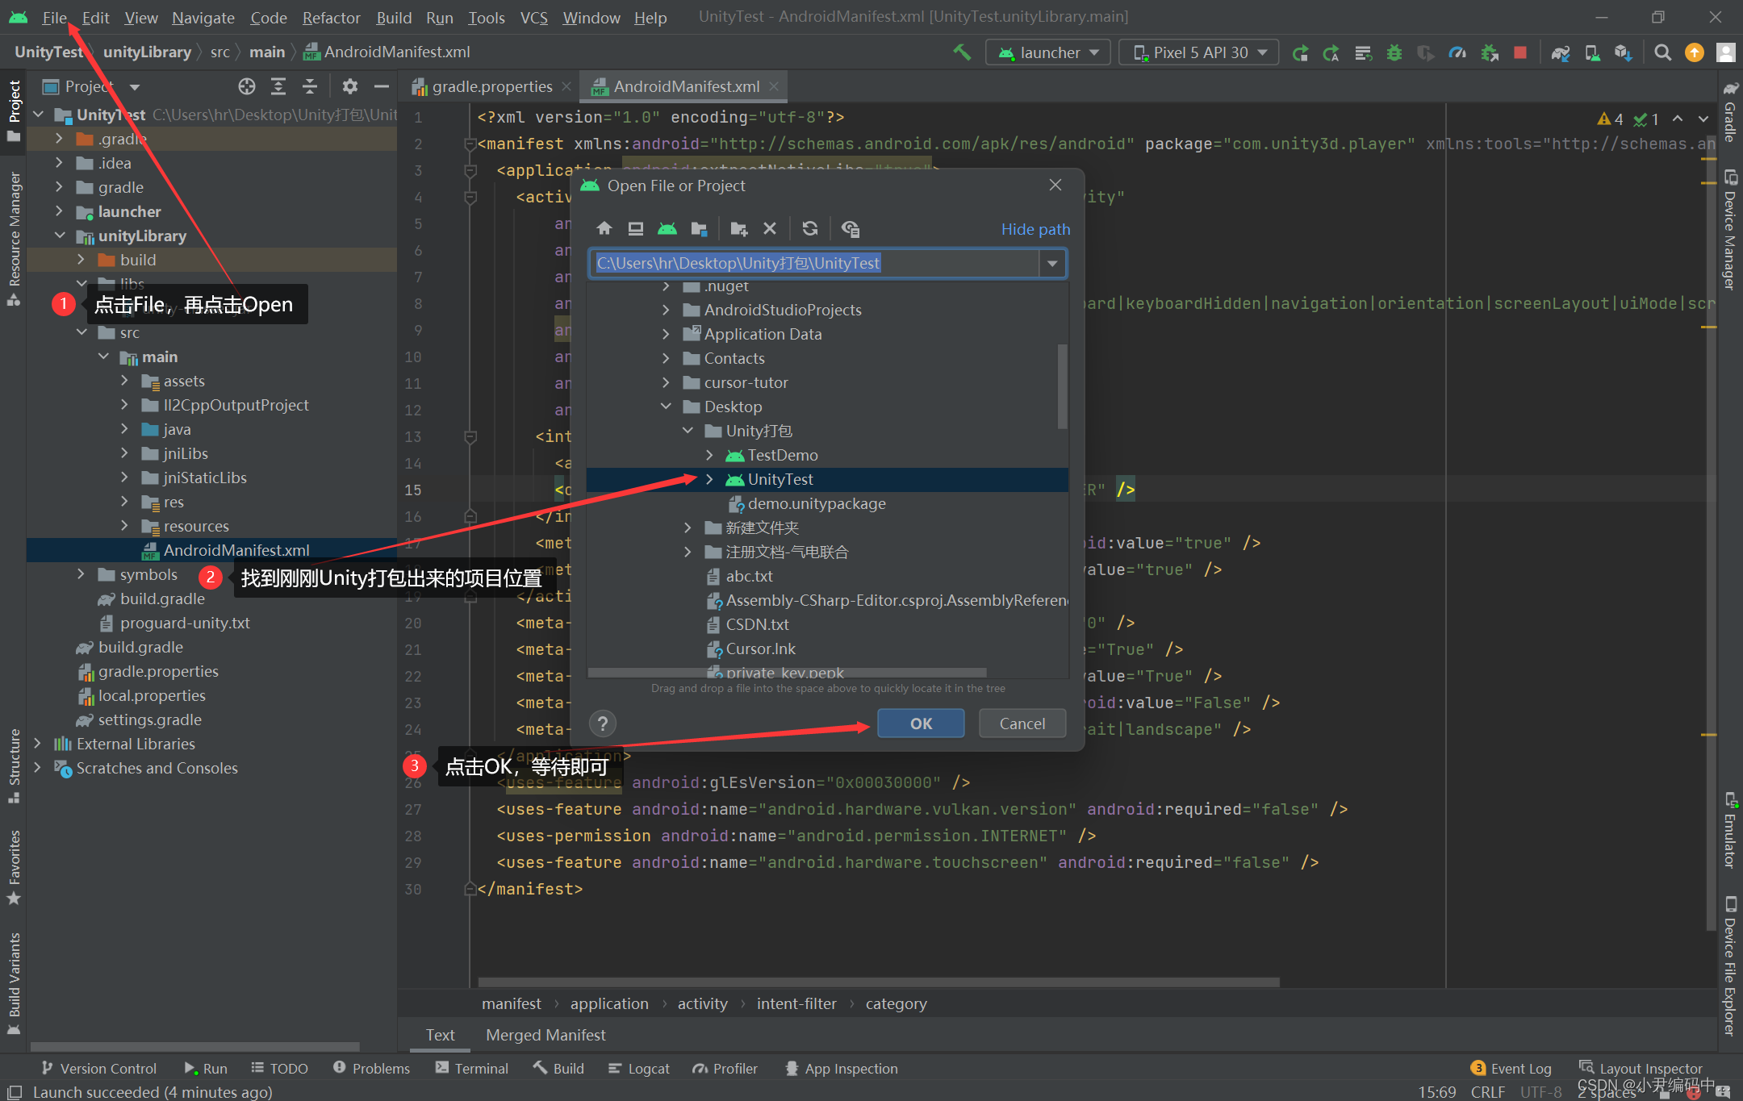Open the File menu
Image resolution: width=1743 pixels, height=1101 pixels.
(55, 18)
